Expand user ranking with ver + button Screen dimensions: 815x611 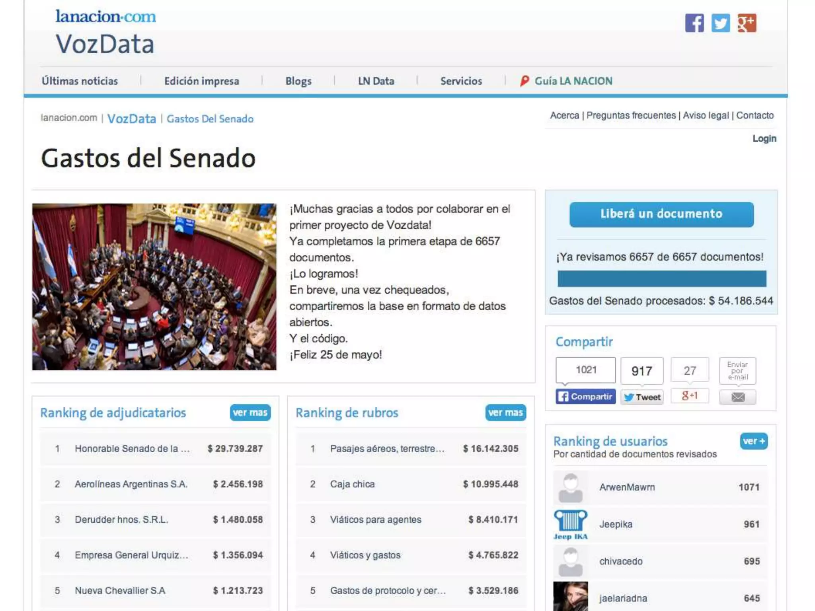point(754,441)
